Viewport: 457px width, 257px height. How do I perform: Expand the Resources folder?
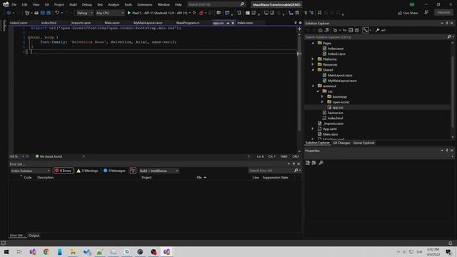[313, 64]
